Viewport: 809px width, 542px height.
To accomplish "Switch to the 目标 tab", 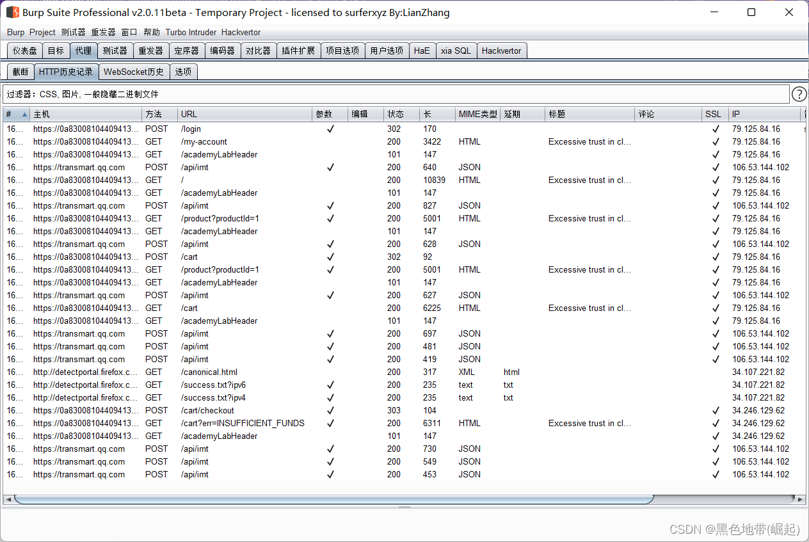I will 56,51.
